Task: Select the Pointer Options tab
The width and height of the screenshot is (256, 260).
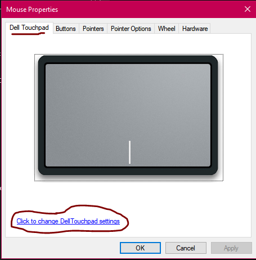Action: click(x=131, y=29)
